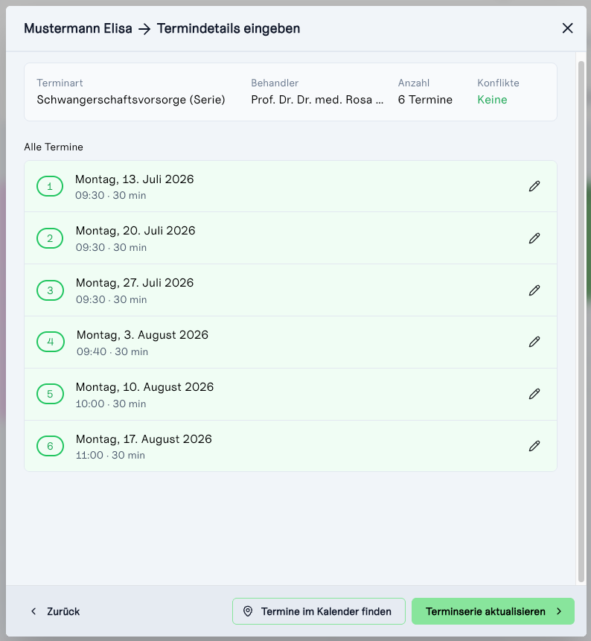
Task: Click the Termindetails eingeben title
Action: pyautogui.click(x=229, y=28)
